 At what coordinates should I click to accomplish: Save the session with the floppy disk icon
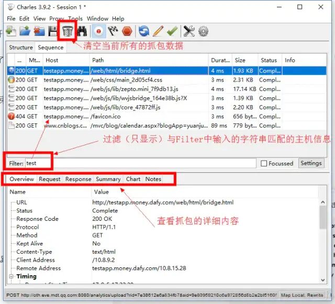click(52, 31)
